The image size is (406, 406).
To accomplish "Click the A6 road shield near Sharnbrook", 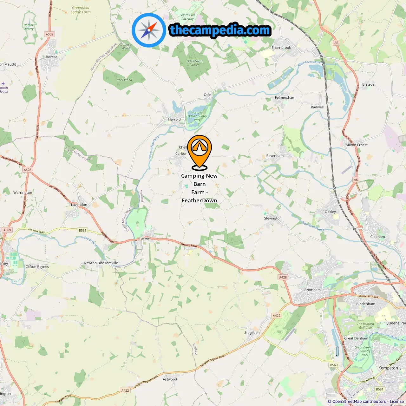I will (337, 43).
